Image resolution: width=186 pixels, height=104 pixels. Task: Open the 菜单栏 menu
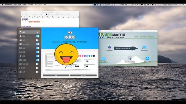click(x=24, y=5)
